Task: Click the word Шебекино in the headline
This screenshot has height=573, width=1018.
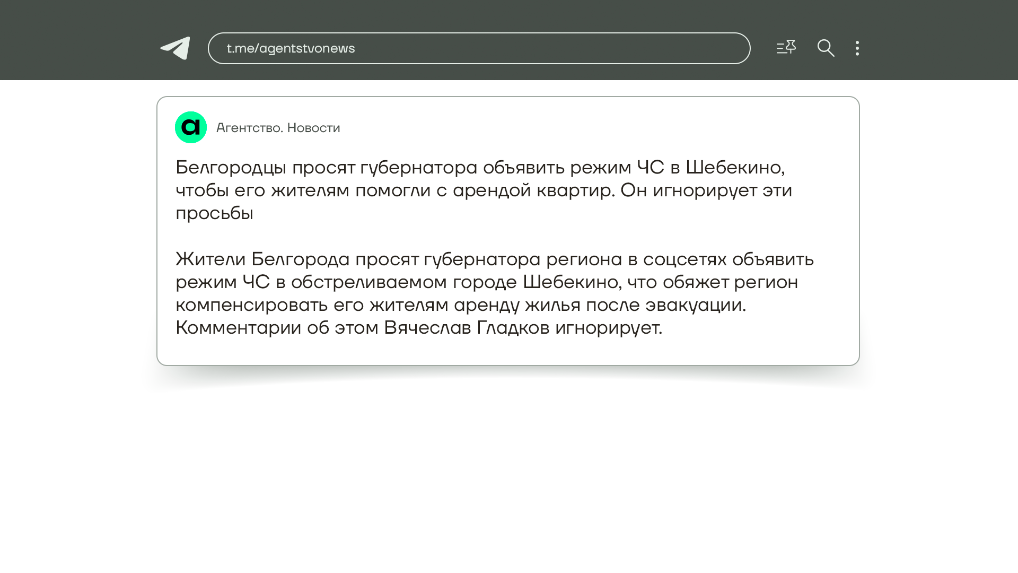Action: [733, 168]
